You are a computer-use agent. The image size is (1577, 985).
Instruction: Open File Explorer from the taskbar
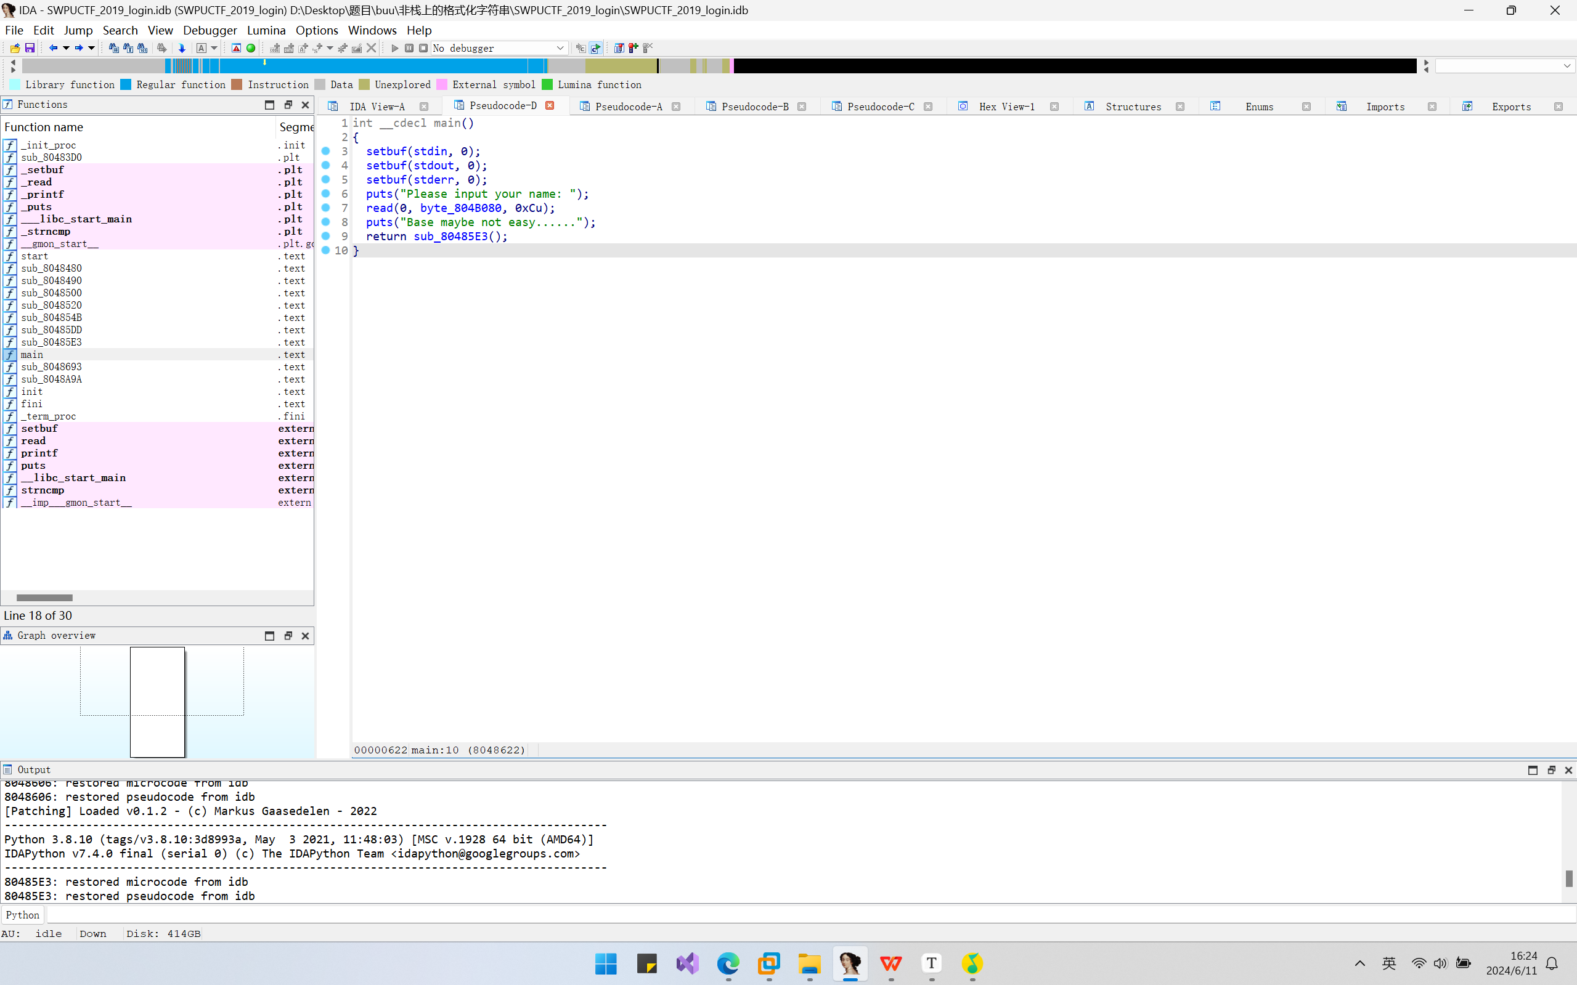tap(809, 963)
